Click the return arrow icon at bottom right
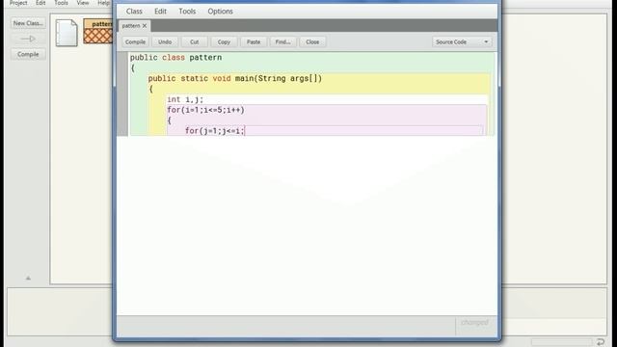Viewport: 617px width, 347px height. 601,341
